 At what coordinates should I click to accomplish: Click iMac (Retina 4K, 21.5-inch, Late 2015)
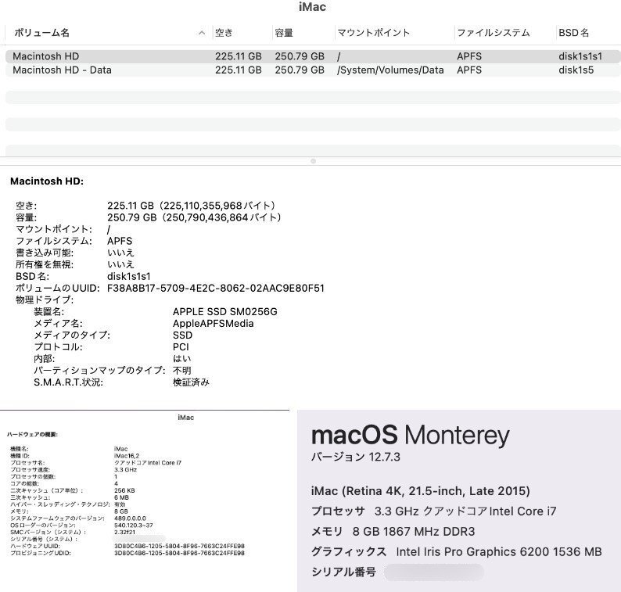pos(421,491)
